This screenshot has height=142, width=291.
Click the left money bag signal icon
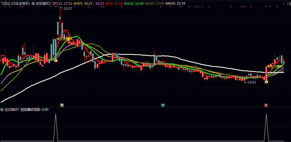click(x=56, y=60)
